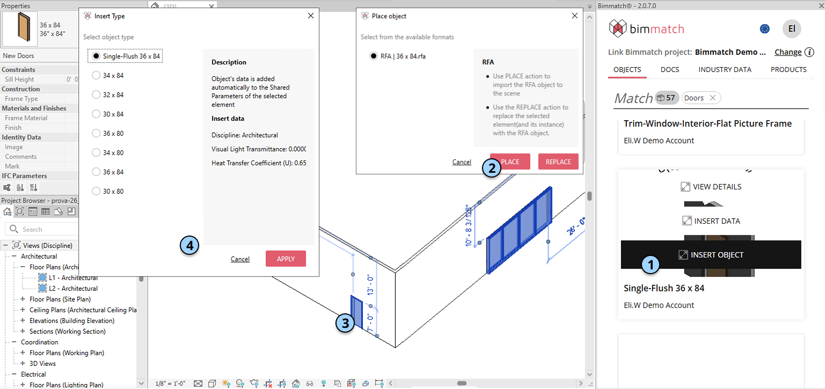825x389 pixels.
Task: Expand Floor Plans (Site Plan) node
Action: point(23,299)
